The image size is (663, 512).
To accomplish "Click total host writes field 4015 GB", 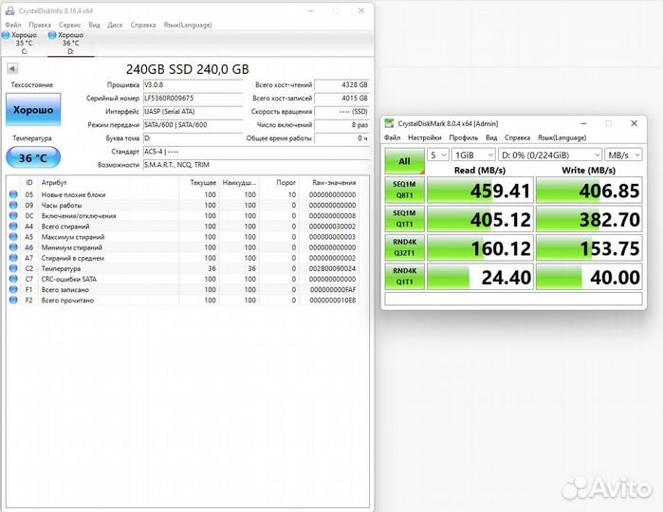I will pyautogui.click(x=342, y=98).
